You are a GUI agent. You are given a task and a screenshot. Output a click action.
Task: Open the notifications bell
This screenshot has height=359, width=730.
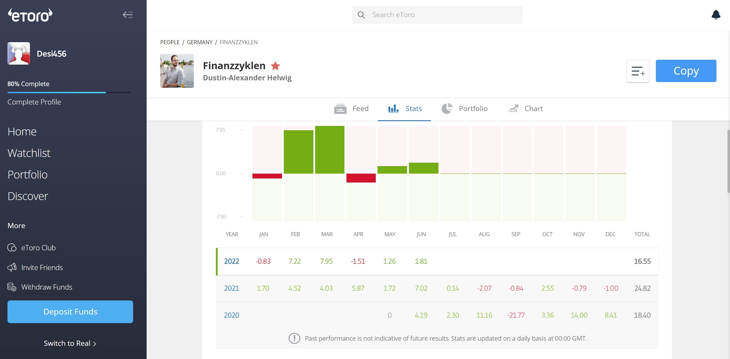tap(716, 14)
